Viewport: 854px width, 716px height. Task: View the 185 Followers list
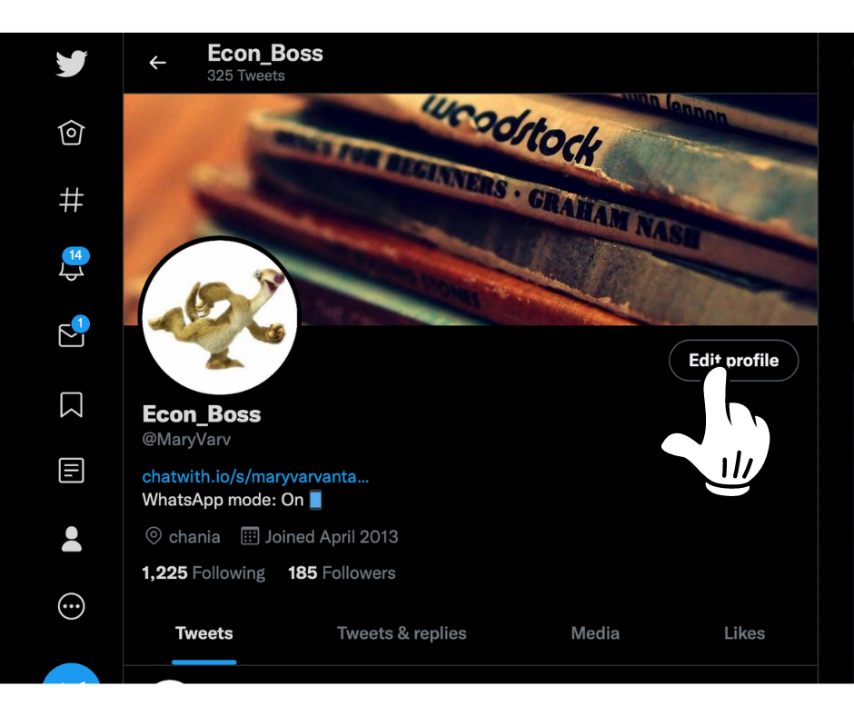coord(342,572)
